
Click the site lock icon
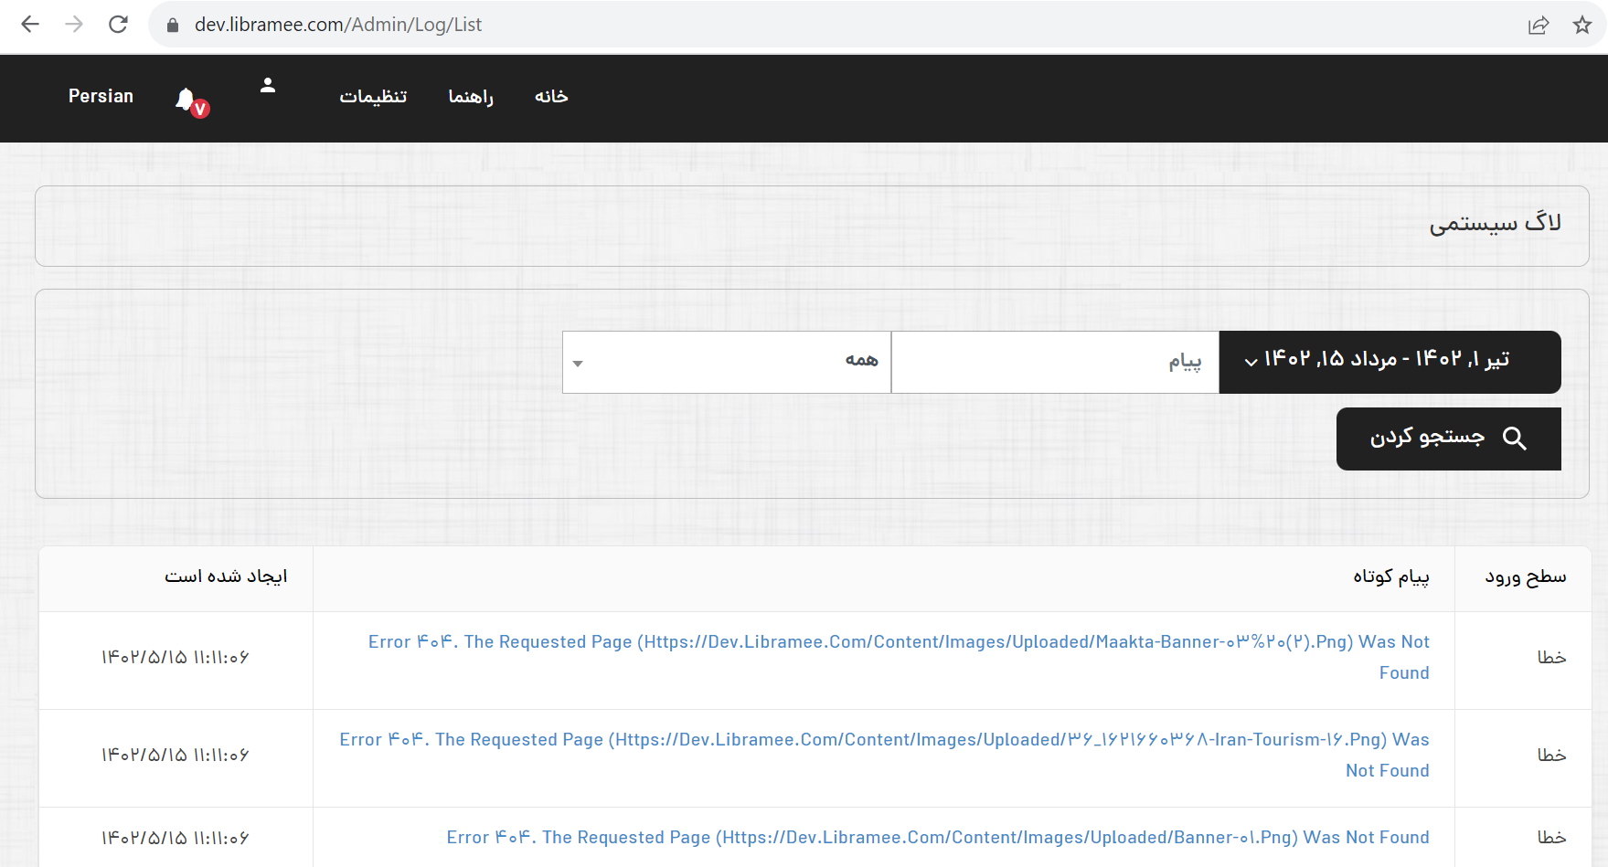pyautogui.click(x=172, y=25)
